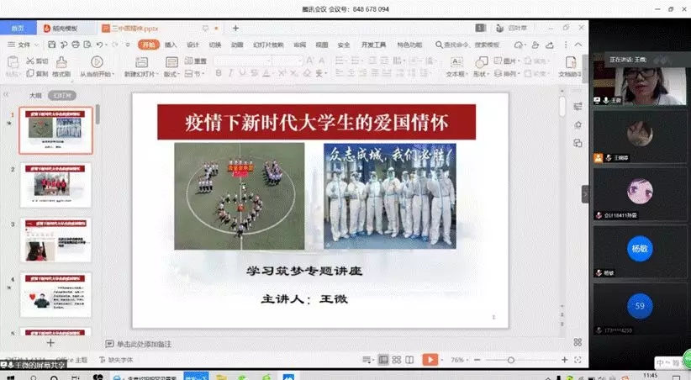Select the Format Painter (格式刷) brush
This screenshot has height=380, width=691.
tap(61, 61)
